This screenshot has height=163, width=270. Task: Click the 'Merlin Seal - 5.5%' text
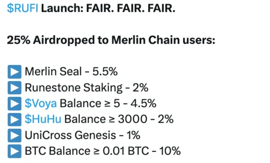click(x=71, y=72)
